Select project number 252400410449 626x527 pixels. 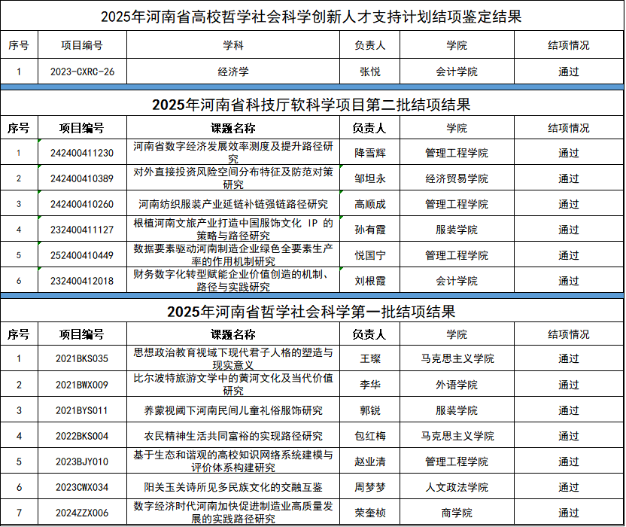point(82,255)
